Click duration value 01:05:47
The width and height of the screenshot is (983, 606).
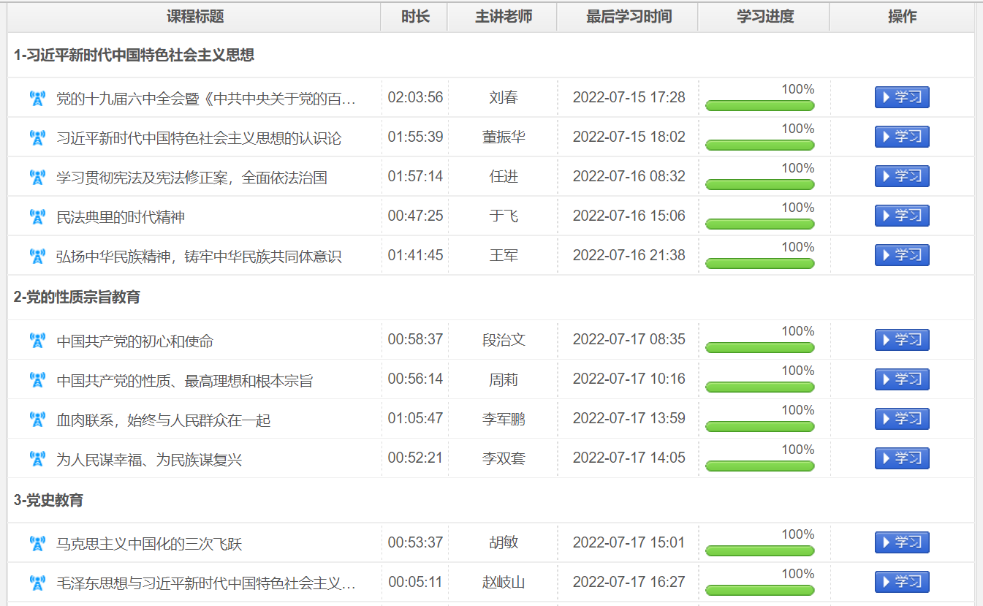pos(415,419)
